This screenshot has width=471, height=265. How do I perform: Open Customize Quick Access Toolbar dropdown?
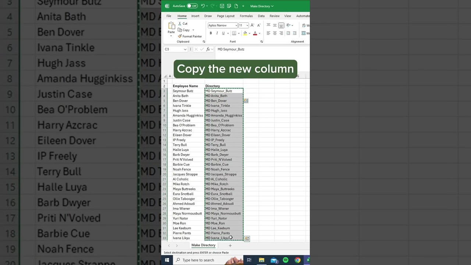click(243, 6)
